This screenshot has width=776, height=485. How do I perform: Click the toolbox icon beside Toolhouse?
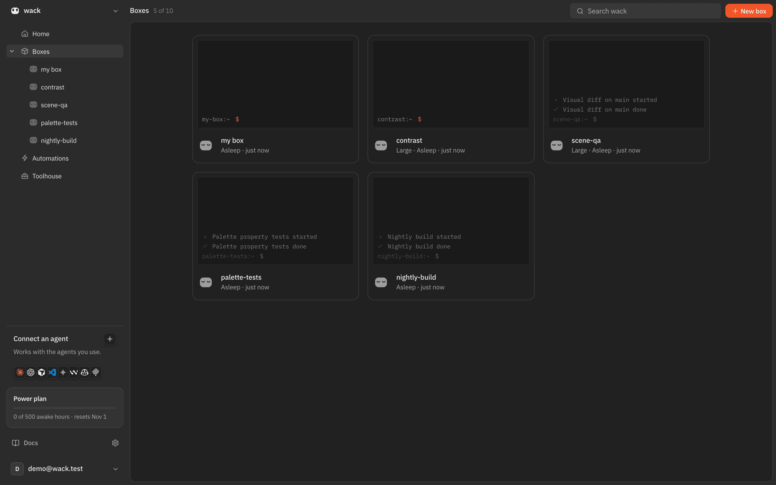25,176
